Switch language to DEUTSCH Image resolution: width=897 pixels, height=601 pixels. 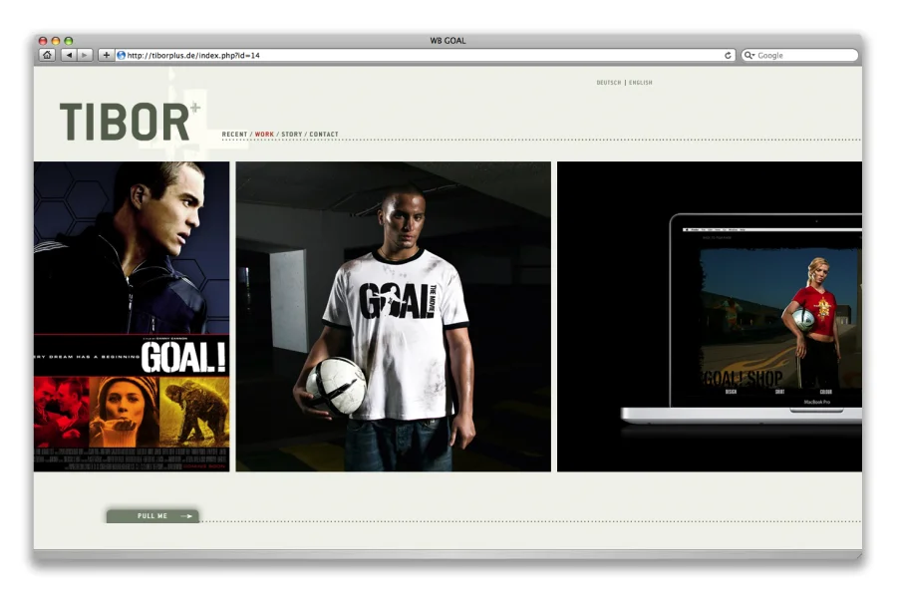[x=608, y=83]
